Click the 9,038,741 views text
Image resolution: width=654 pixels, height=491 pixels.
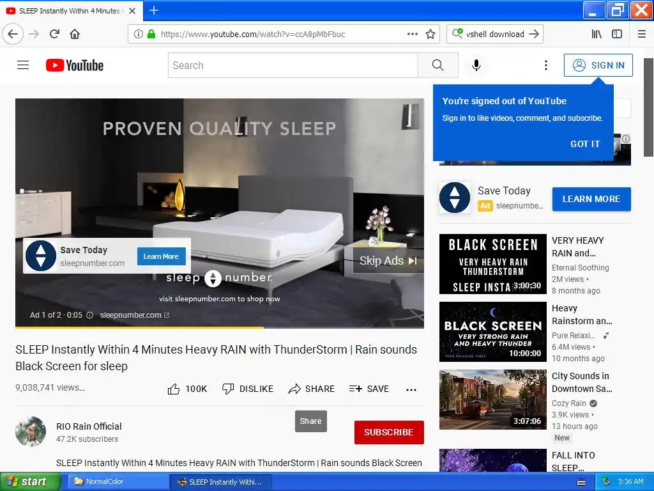click(x=50, y=387)
